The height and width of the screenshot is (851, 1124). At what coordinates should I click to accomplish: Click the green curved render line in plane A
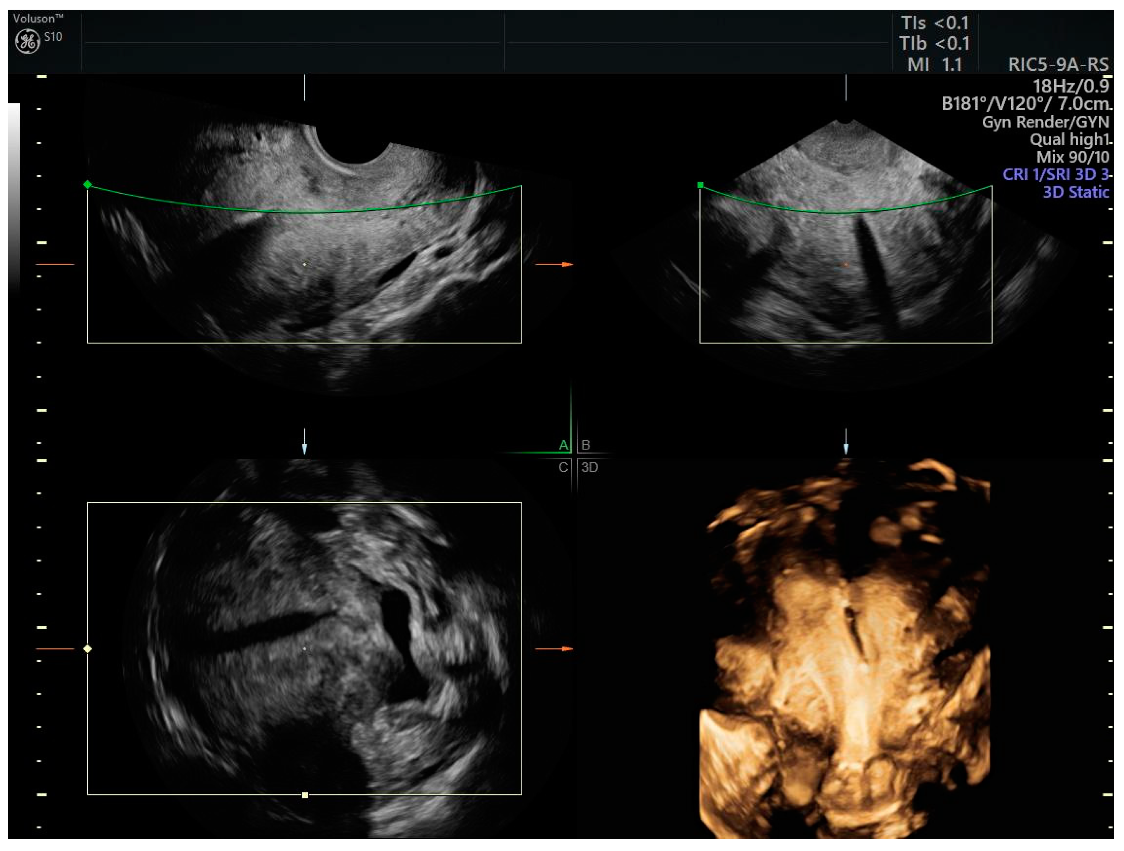pyautogui.click(x=305, y=212)
